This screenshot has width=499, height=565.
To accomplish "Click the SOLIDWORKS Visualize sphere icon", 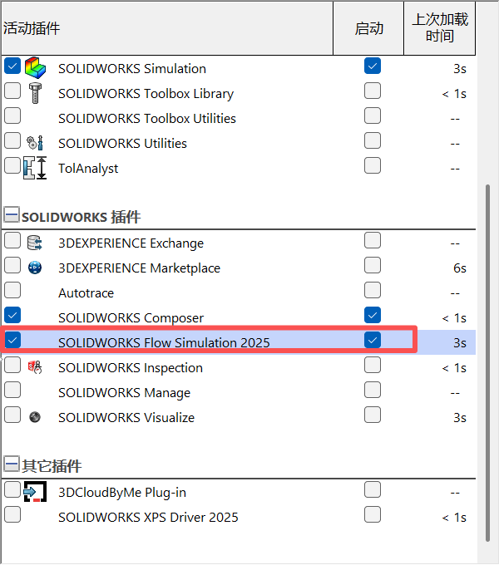I will tap(35, 417).
